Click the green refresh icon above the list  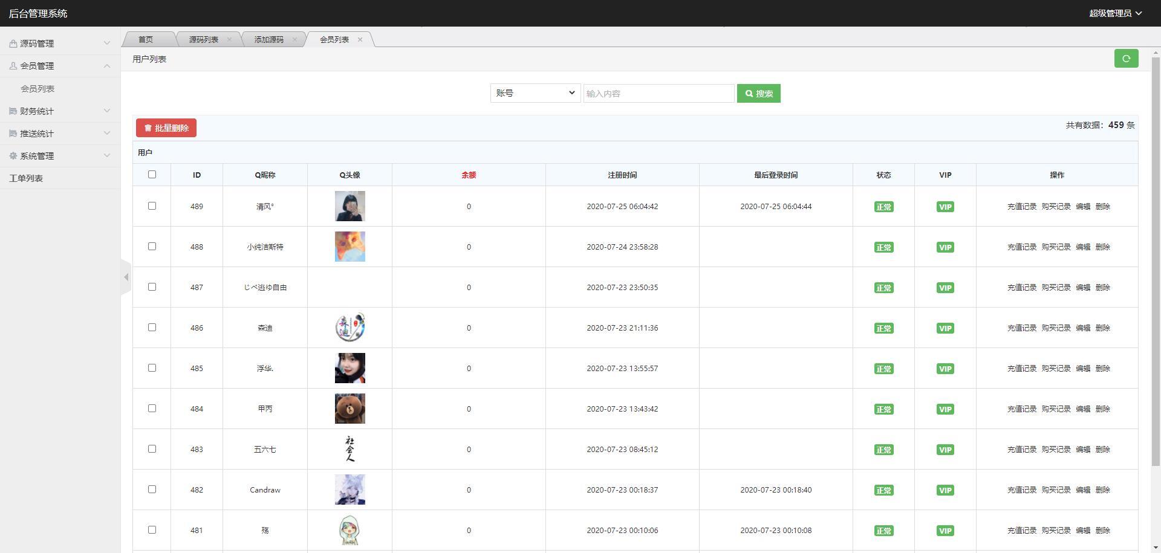pos(1126,59)
